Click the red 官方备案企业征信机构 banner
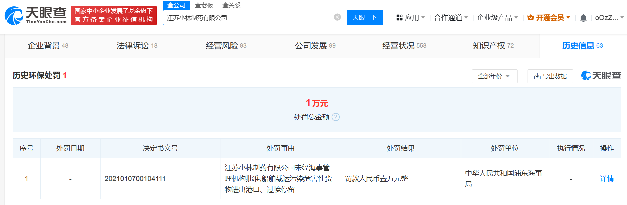Image resolution: width=627 pixels, height=205 pixels. point(114,15)
